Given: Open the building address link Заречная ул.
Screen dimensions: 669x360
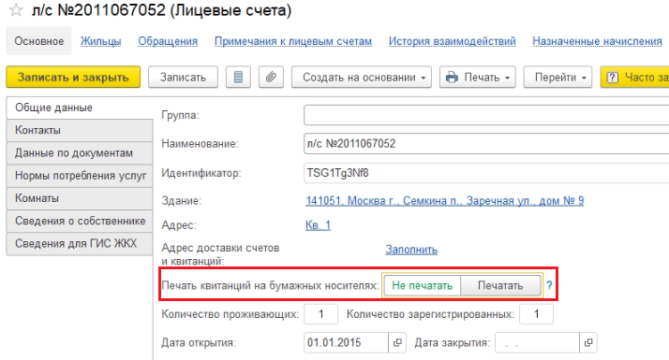Looking at the screenshot, I should click(444, 201).
